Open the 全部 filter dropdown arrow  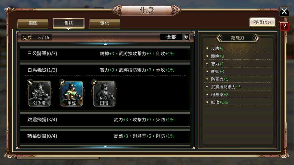pos(186,37)
